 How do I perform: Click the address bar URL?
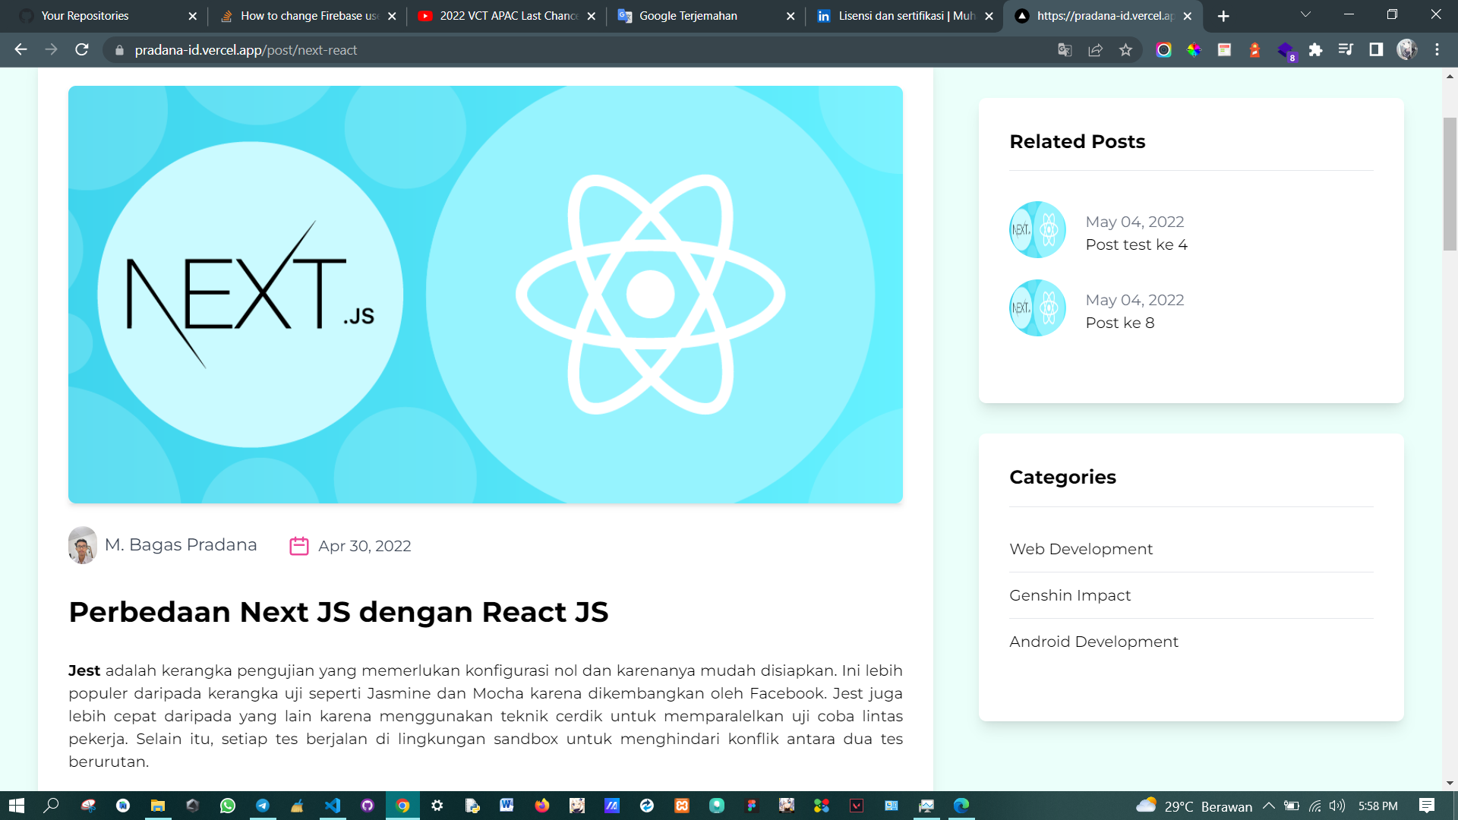tap(246, 50)
